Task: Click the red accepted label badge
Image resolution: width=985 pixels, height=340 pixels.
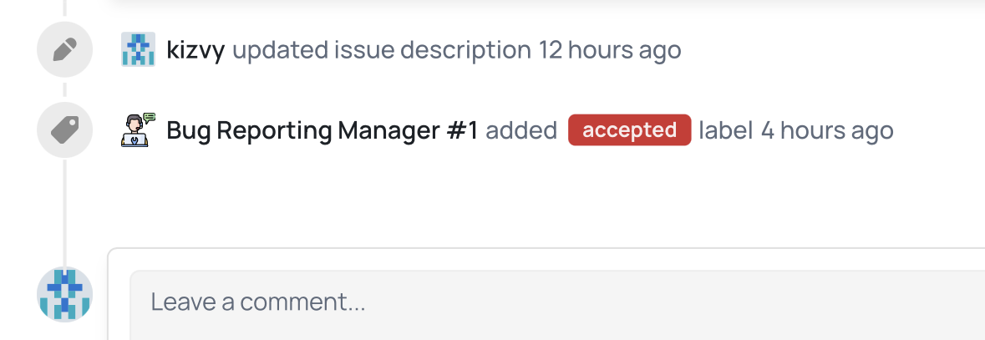Action: (x=629, y=130)
